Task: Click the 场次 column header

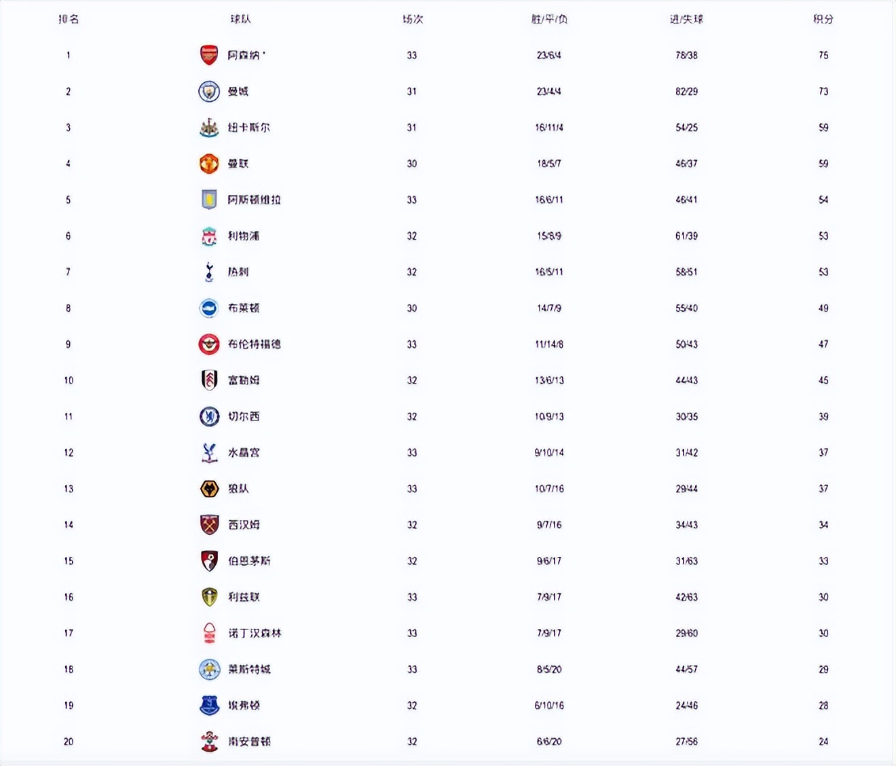Action: 412,19
